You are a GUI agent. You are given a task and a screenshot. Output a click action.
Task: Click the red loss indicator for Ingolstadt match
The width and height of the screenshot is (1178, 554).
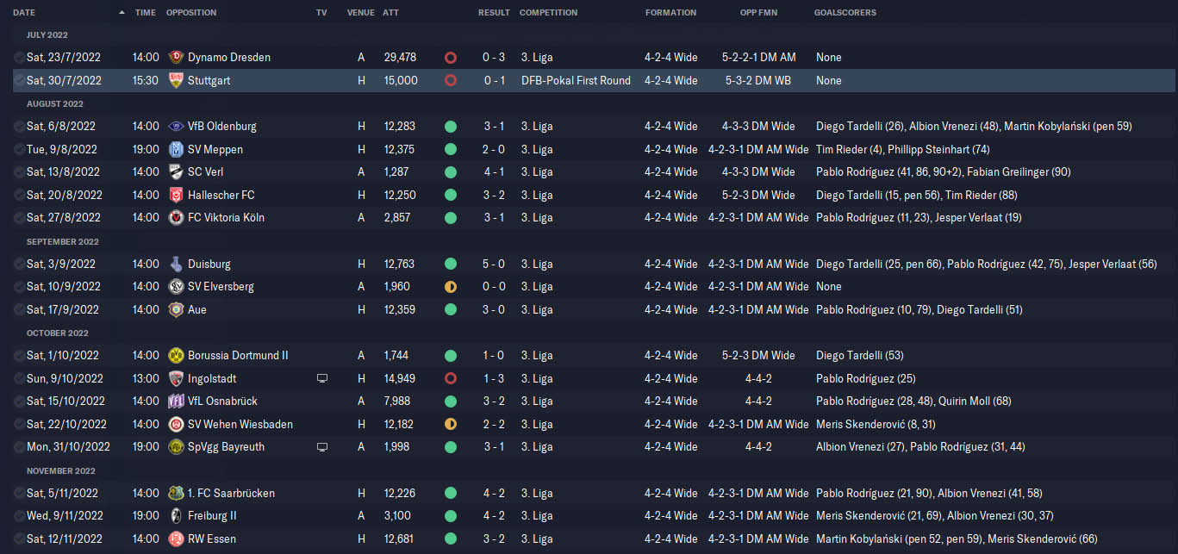coord(450,378)
